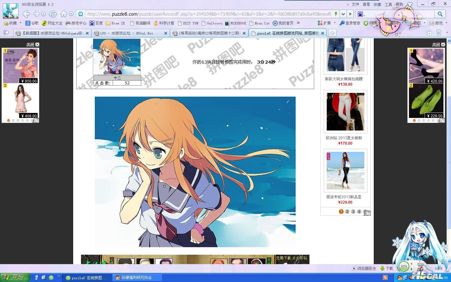Open the 游戏中心 bookmark
The width and height of the screenshot is (451, 282).
coord(76,23)
